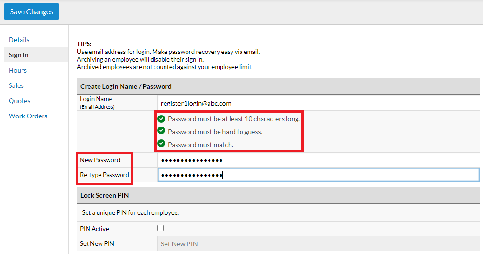
Task: Click the Re-type Password field
Action: [318, 175]
